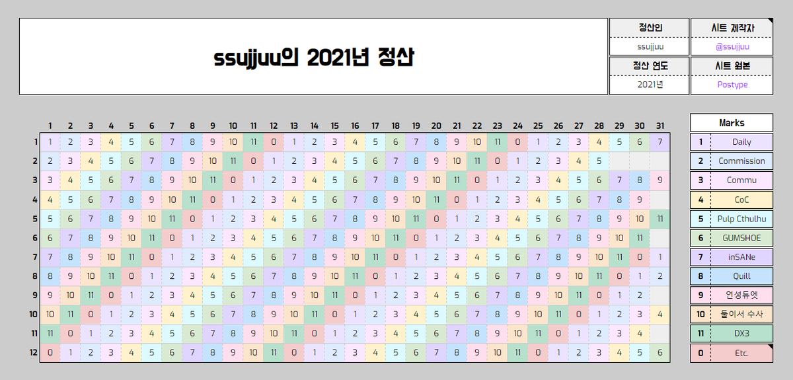Click the 'CoC' label in Marks legend
The width and height of the screenshot is (793, 380).
point(741,199)
